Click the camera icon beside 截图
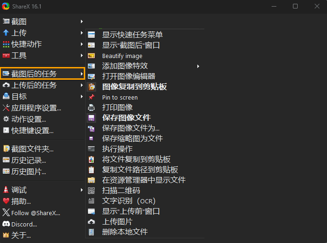 pyautogui.click(x=6, y=21)
